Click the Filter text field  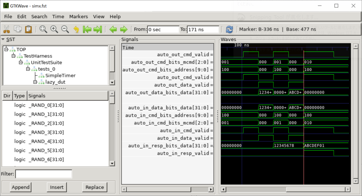tap(44, 174)
